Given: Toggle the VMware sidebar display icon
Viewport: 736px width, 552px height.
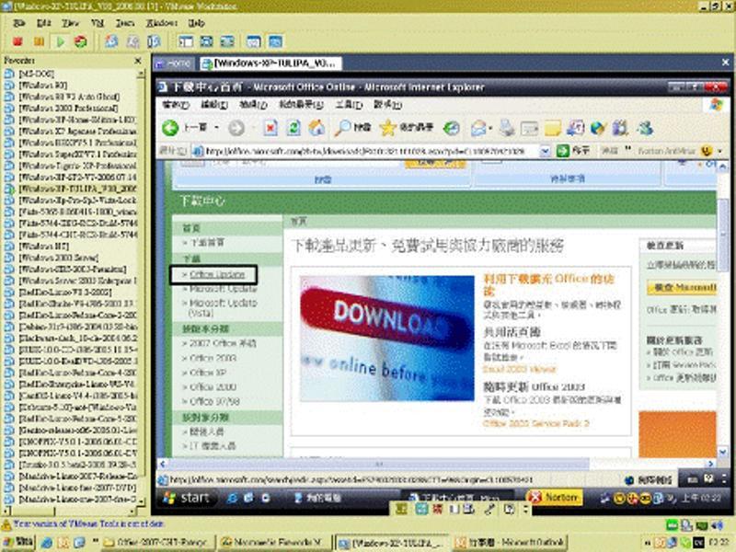Looking at the screenshot, I should (x=186, y=41).
